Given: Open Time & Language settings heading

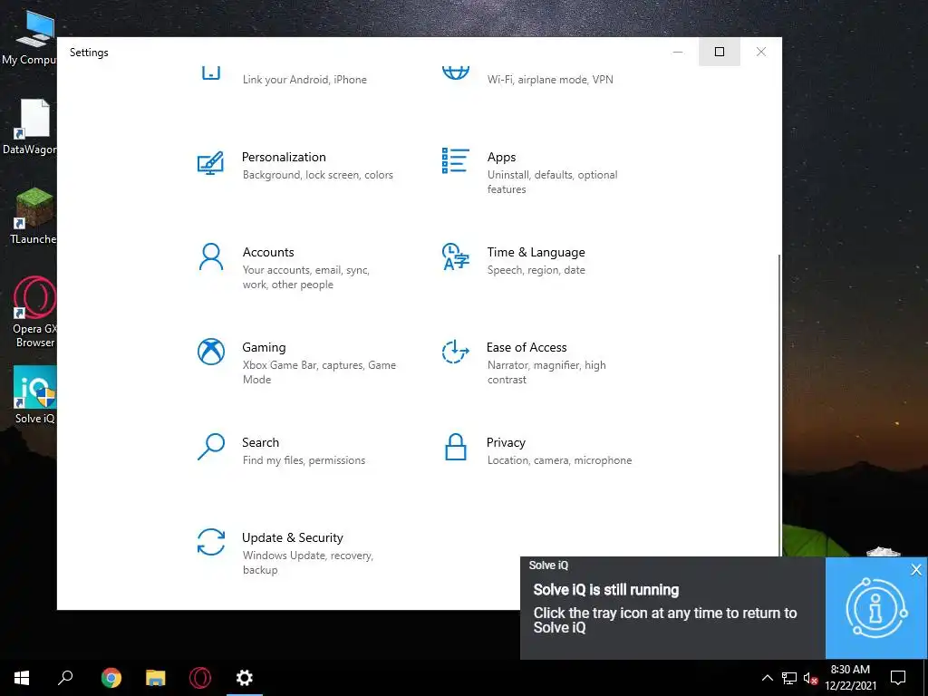Looking at the screenshot, I should 536,252.
